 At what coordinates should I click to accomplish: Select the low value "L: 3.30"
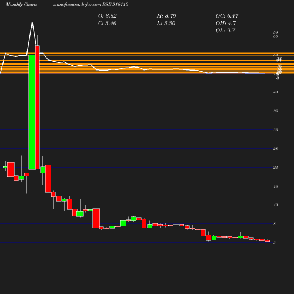[166, 24]
